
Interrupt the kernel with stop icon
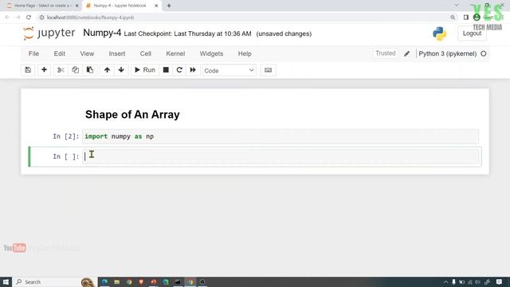click(x=166, y=70)
